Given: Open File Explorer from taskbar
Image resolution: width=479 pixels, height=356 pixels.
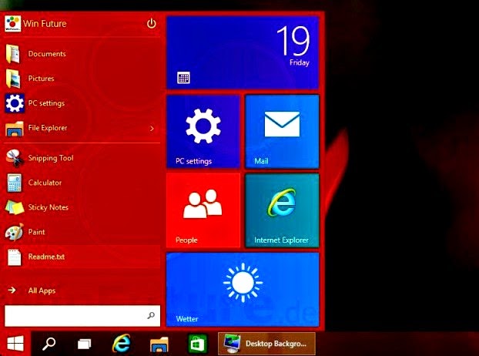Looking at the screenshot, I should pos(159,344).
